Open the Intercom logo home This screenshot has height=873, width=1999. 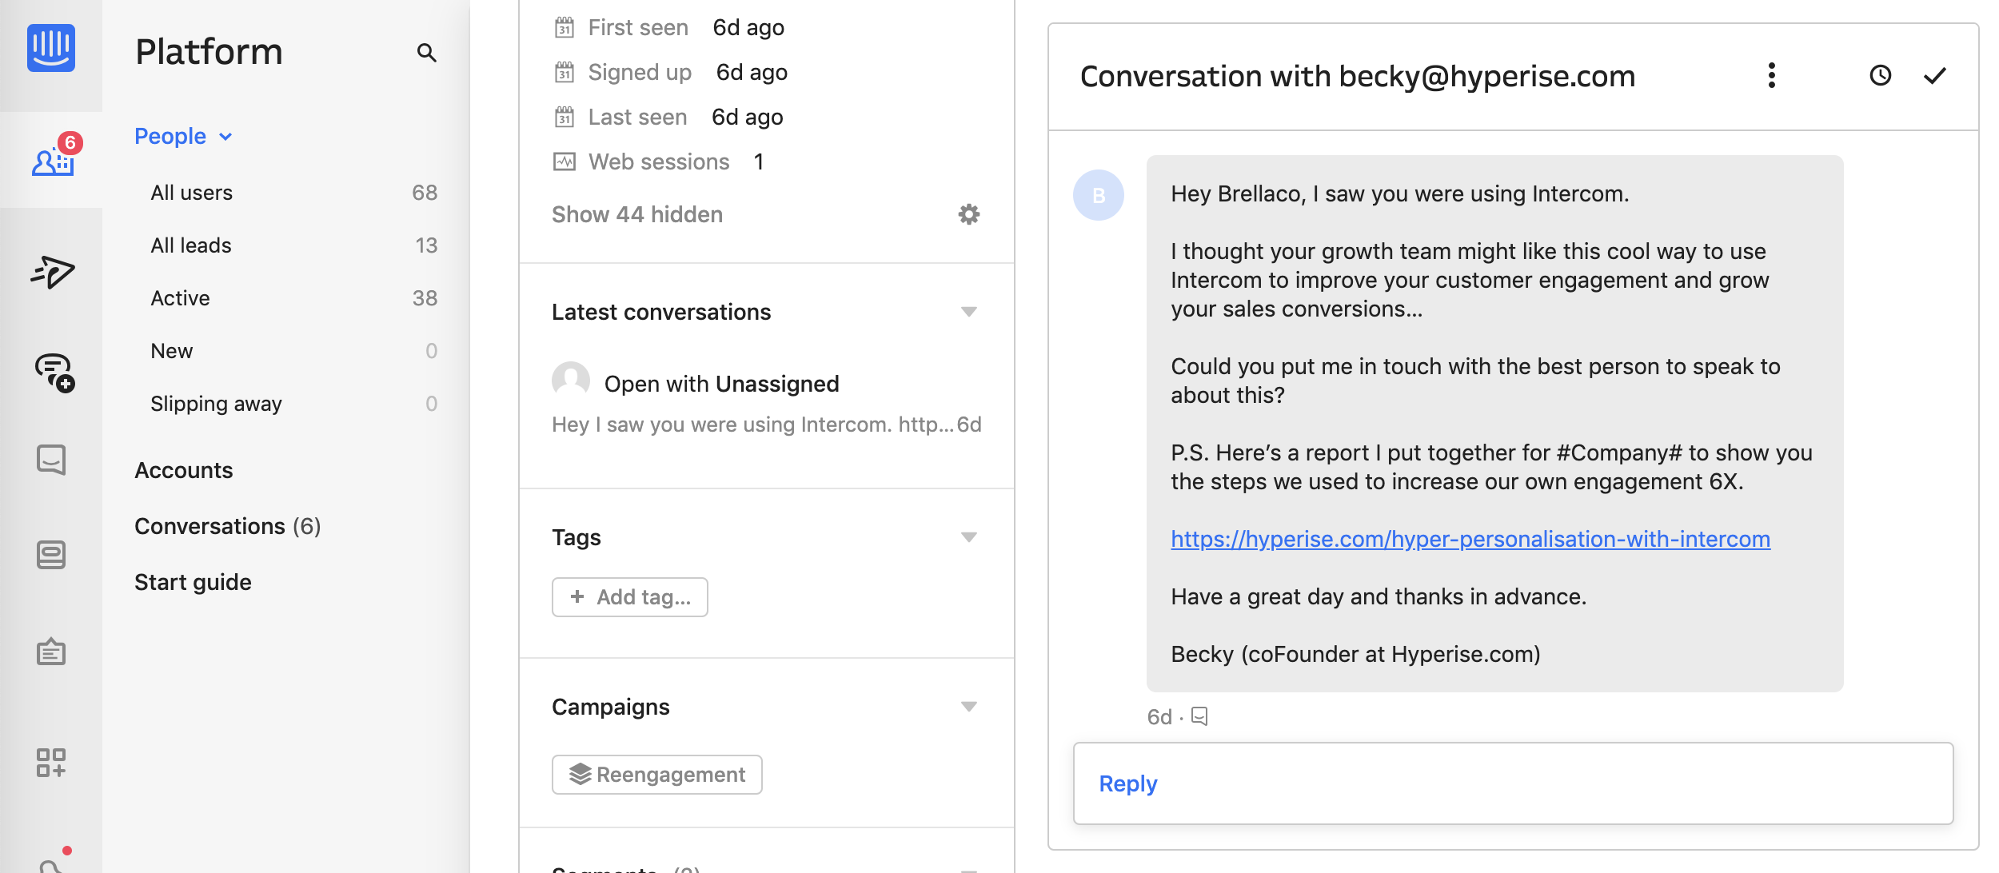[51, 48]
